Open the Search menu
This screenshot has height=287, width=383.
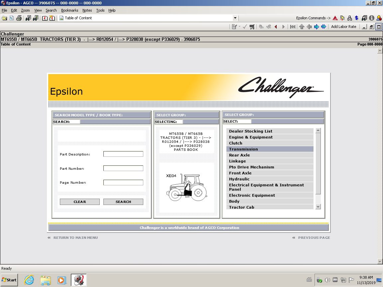pyautogui.click(x=51, y=10)
